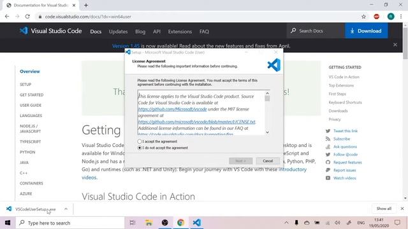Open File Explorer from the taskbar
Viewport: 408px width, 229px height.
point(149,223)
